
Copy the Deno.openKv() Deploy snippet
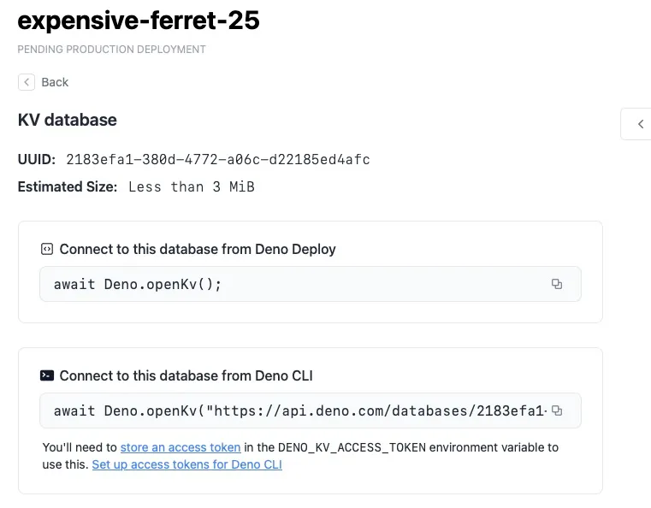coord(557,284)
